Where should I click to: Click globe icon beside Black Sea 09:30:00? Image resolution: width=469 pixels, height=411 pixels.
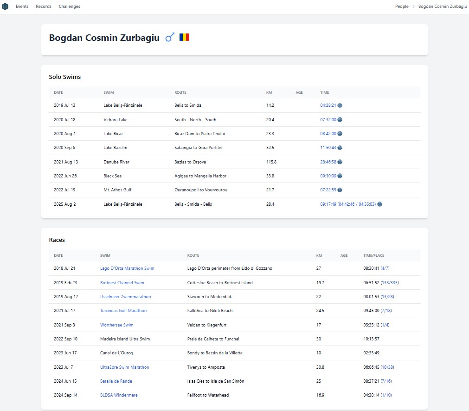tap(340, 176)
